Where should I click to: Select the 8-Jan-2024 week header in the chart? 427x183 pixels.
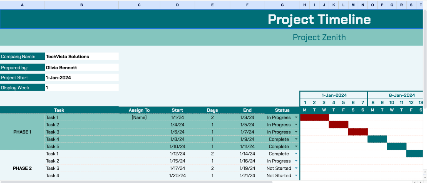[x=402, y=95]
